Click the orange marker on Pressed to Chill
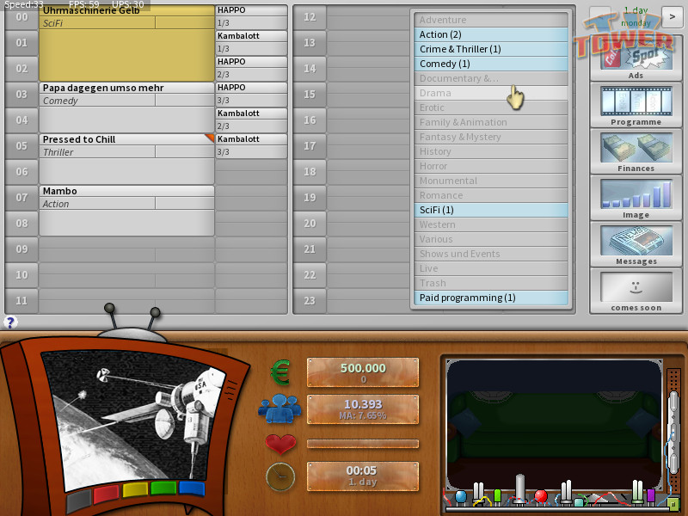 (x=210, y=138)
